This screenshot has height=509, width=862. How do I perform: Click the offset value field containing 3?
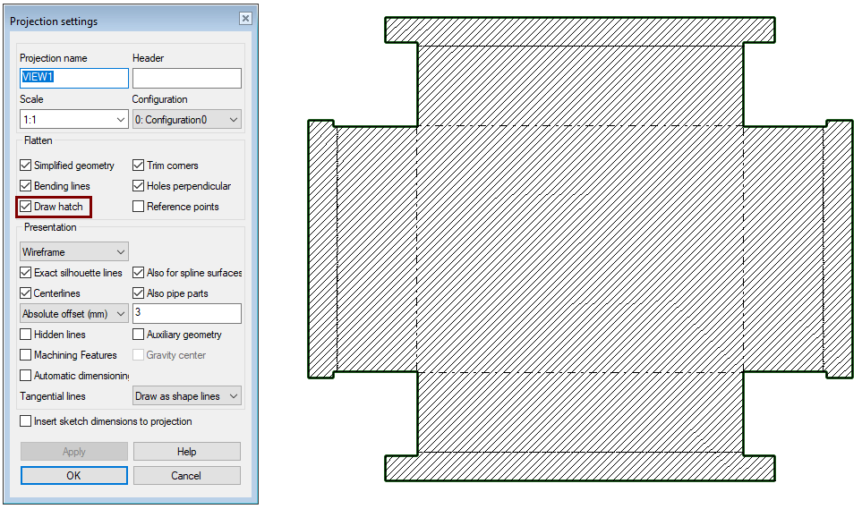click(187, 313)
